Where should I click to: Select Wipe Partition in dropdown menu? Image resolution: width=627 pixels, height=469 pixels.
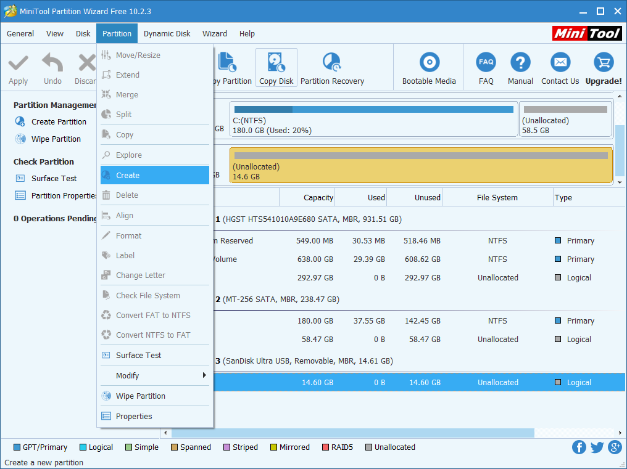pyautogui.click(x=140, y=396)
